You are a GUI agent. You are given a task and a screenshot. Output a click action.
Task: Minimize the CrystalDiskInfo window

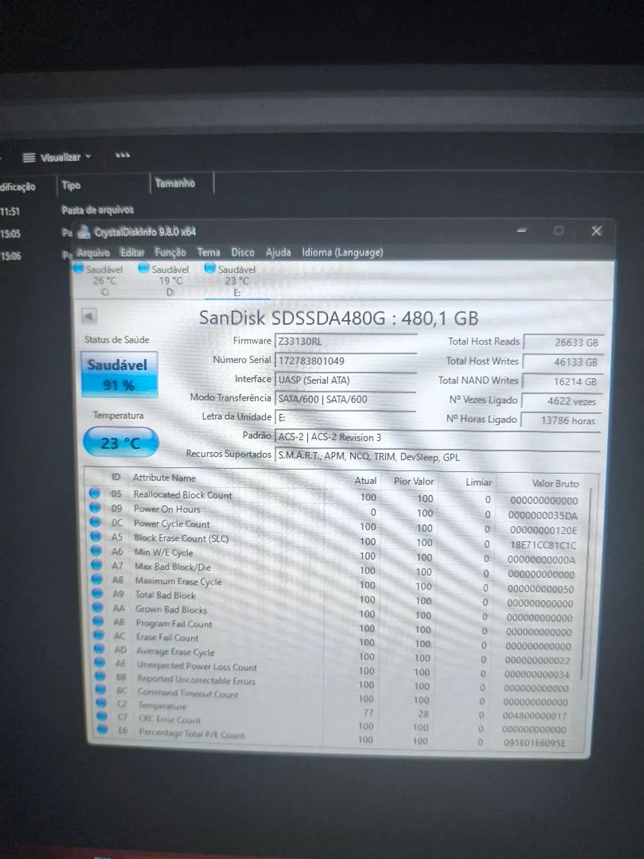(522, 231)
